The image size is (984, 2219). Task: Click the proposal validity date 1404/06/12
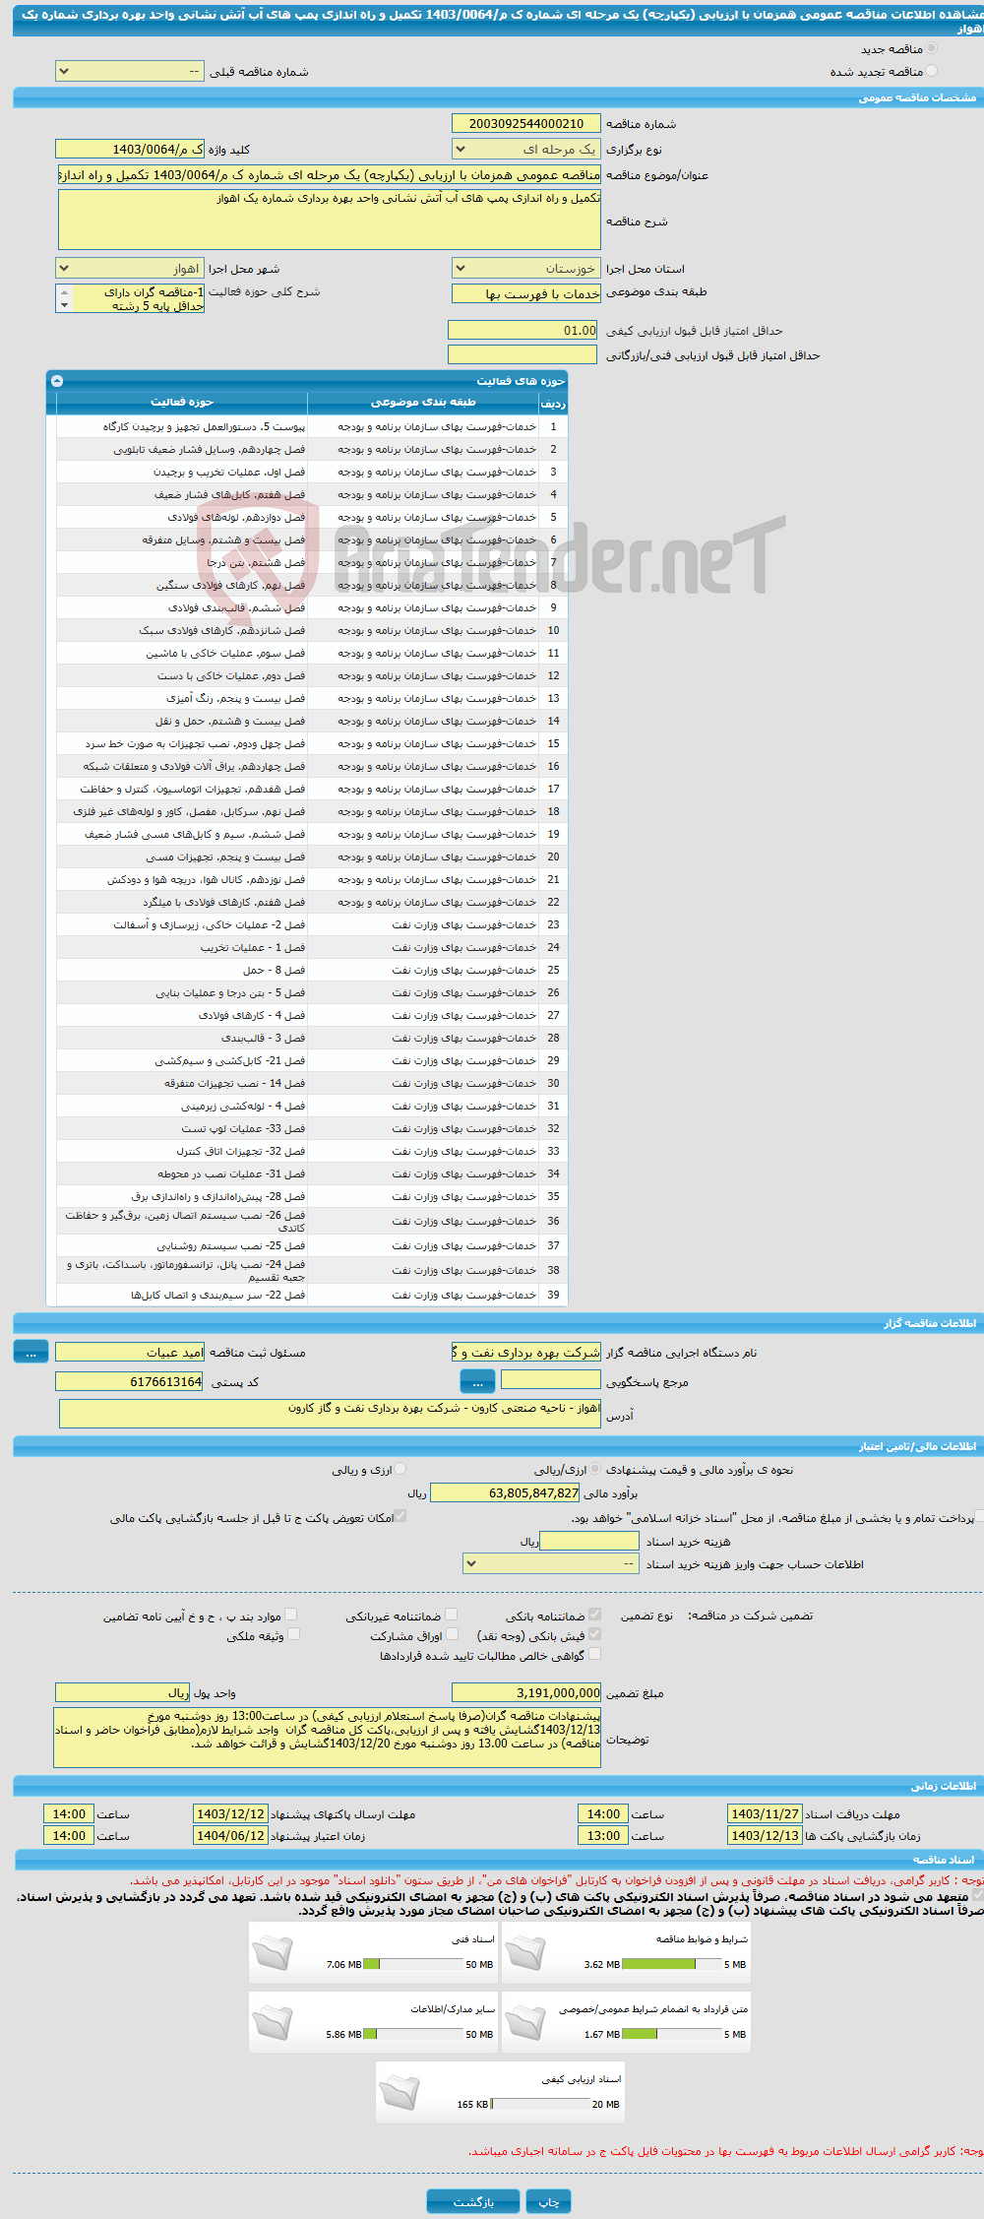(x=230, y=1835)
